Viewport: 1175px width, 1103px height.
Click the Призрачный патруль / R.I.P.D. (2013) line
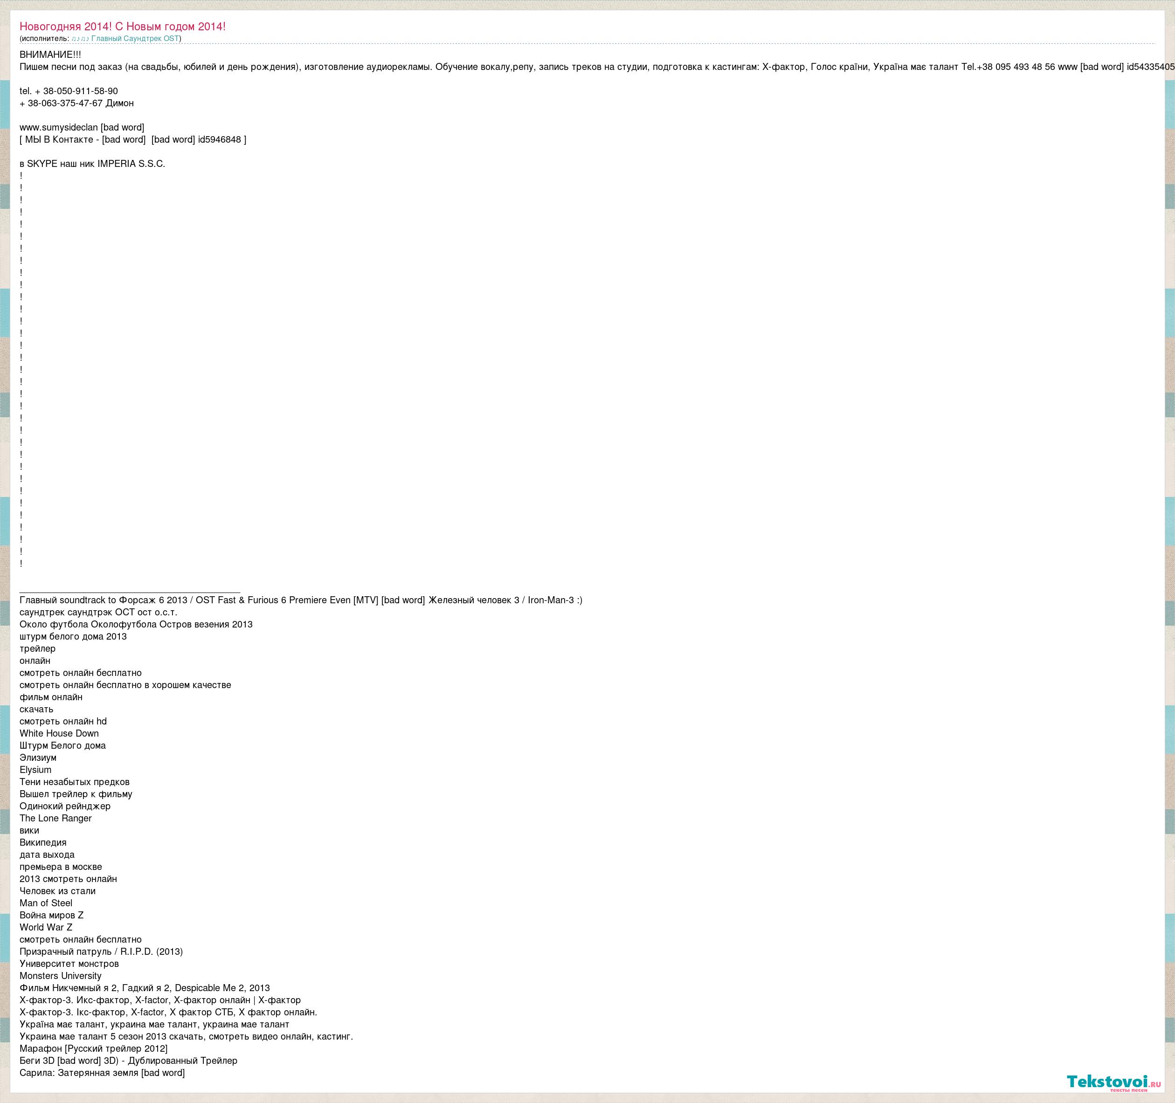(x=101, y=951)
